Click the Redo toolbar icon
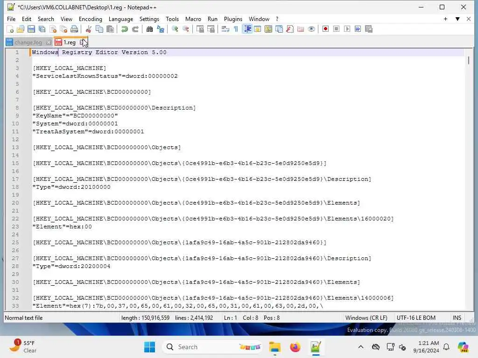 (x=135, y=29)
